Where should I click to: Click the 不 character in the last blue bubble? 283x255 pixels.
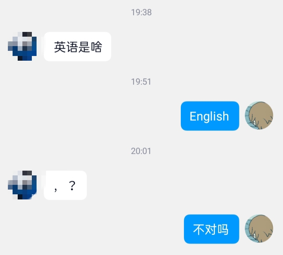pos(198,229)
